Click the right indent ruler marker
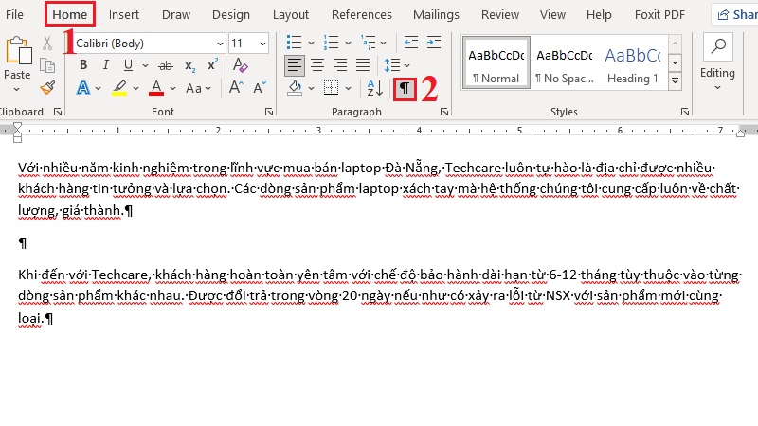This screenshot has height=426, width=758. tap(740, 133)
